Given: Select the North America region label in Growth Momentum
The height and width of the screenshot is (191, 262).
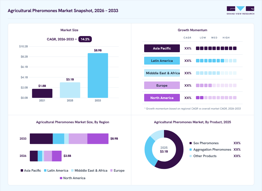Looking at the screenshot, I should (162, 98).
